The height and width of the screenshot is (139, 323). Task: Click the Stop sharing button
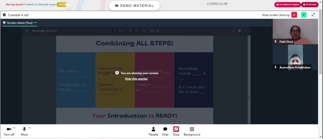(x=176, y=132)
